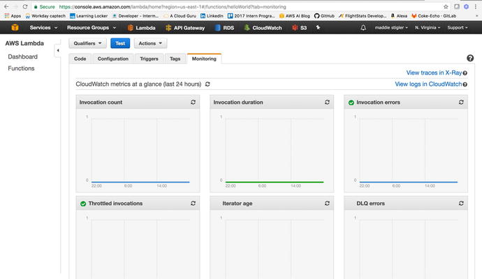This screenshot has width=482, height=279.
Task: Expand the Actions dropdown
Action: coord(150,43)
